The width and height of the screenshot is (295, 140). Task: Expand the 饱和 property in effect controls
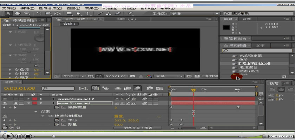tap(10, 73)
